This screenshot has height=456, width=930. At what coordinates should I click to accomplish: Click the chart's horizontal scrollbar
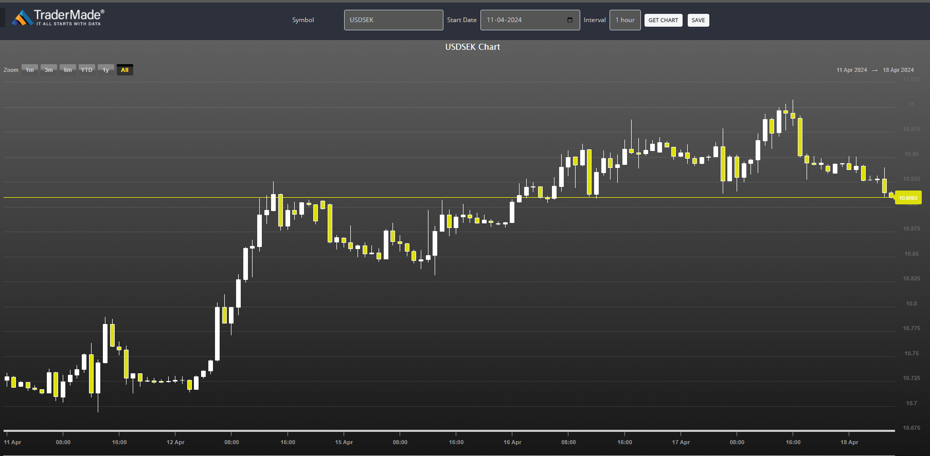[449, 430]
